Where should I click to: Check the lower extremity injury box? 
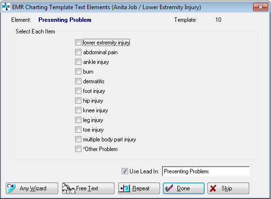point(78,43)
